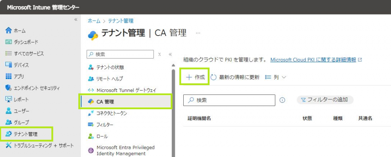Click the テナントの状態 icon

point(91,67)
